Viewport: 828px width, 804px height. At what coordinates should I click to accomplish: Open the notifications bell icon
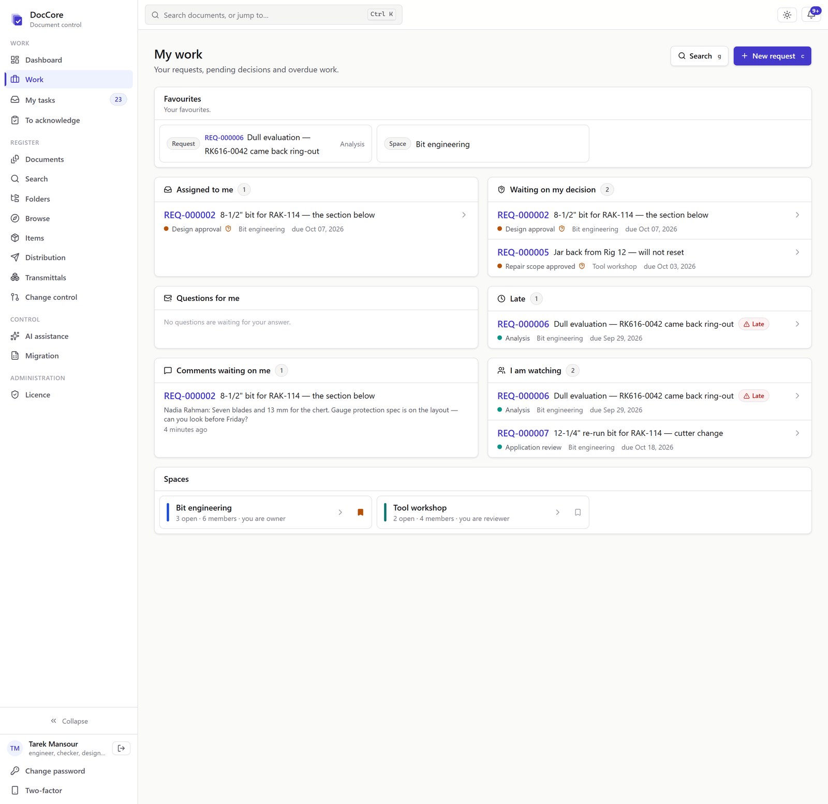(811, 15)
